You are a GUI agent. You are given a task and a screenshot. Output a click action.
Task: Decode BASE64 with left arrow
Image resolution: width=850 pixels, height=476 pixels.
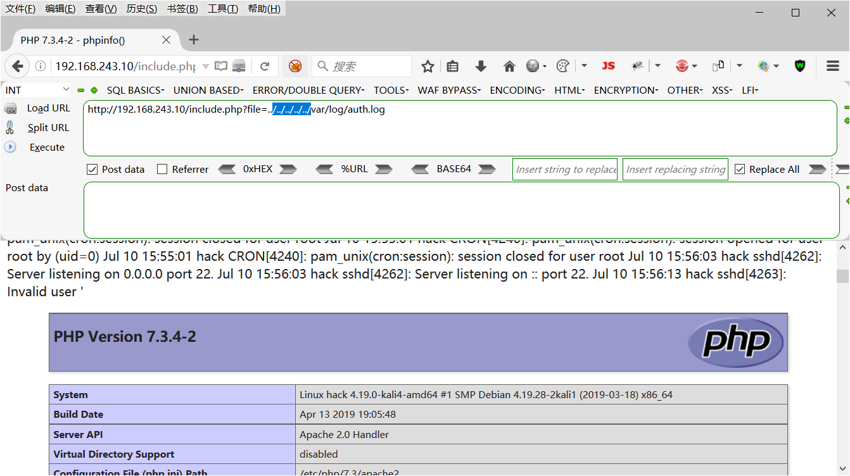point(421,169)
